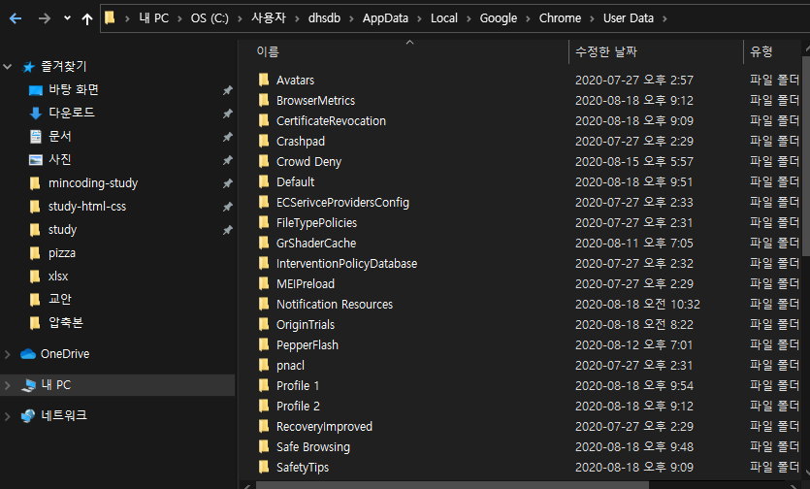Select 'Google' breadcrumb segment
810x489 pixels.
[499, 18]
